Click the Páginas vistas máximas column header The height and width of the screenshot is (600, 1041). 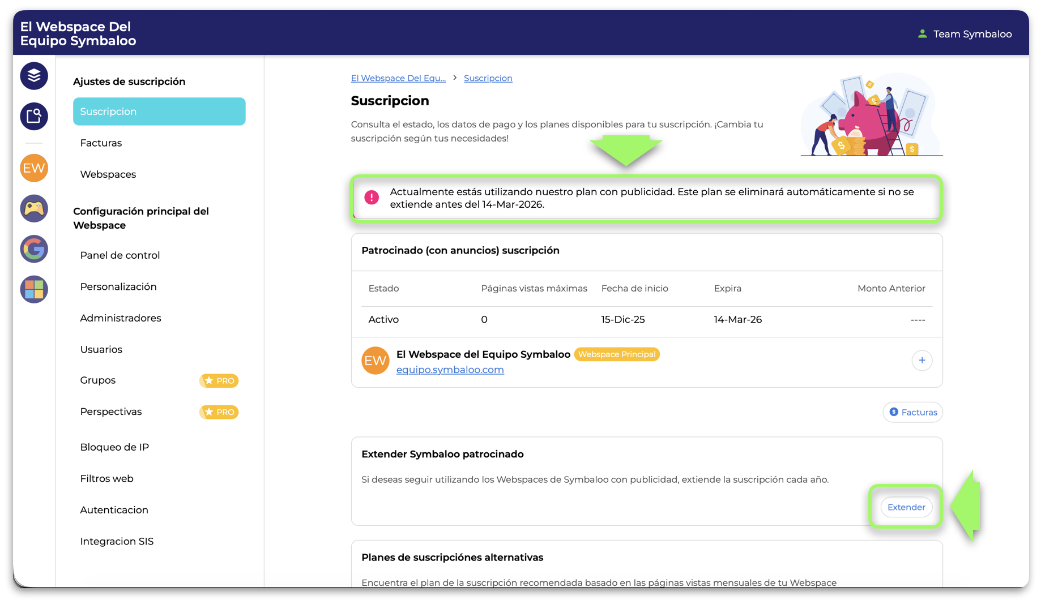[534, 289]
